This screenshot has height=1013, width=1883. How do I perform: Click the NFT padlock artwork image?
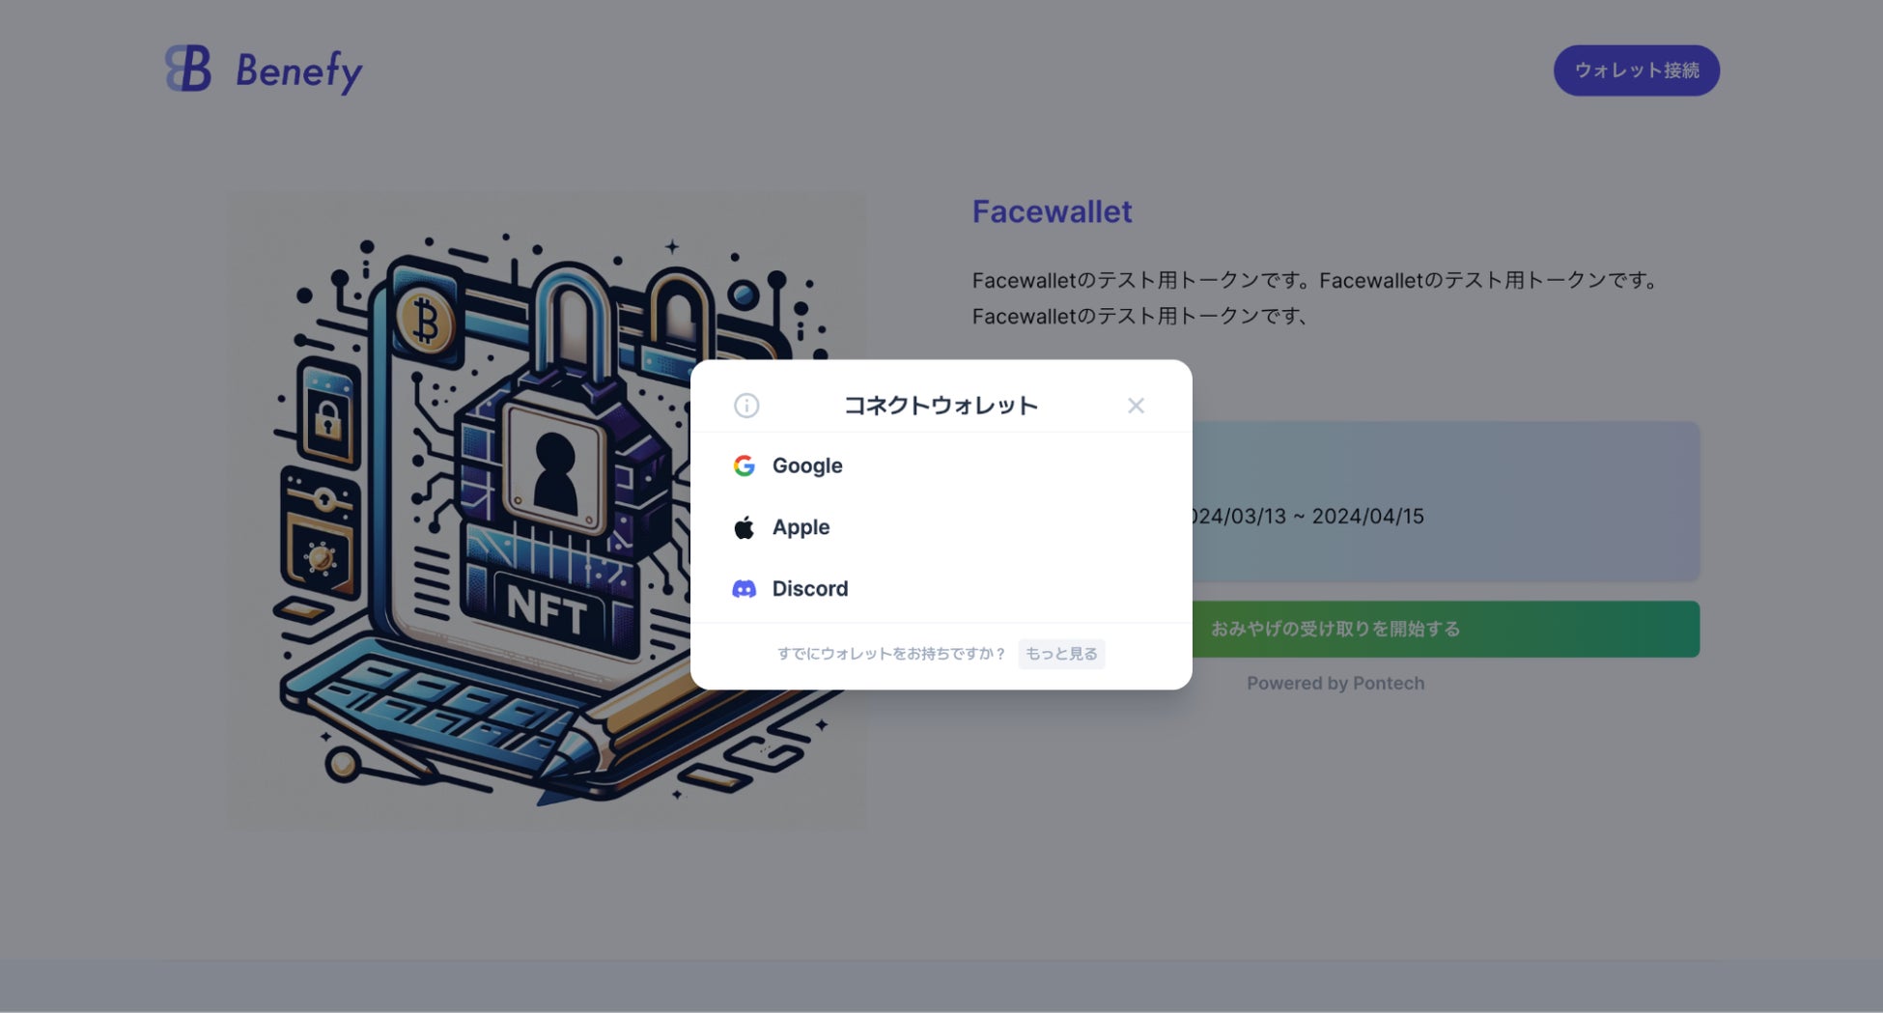pos(547,510)
